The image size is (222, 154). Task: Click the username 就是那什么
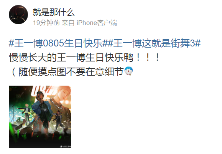54,12
